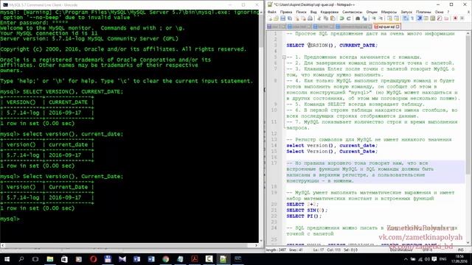Click the Cut scissors icon
Image resolution: width=472 pixels, height=265 pixels.
click(319, 18)
